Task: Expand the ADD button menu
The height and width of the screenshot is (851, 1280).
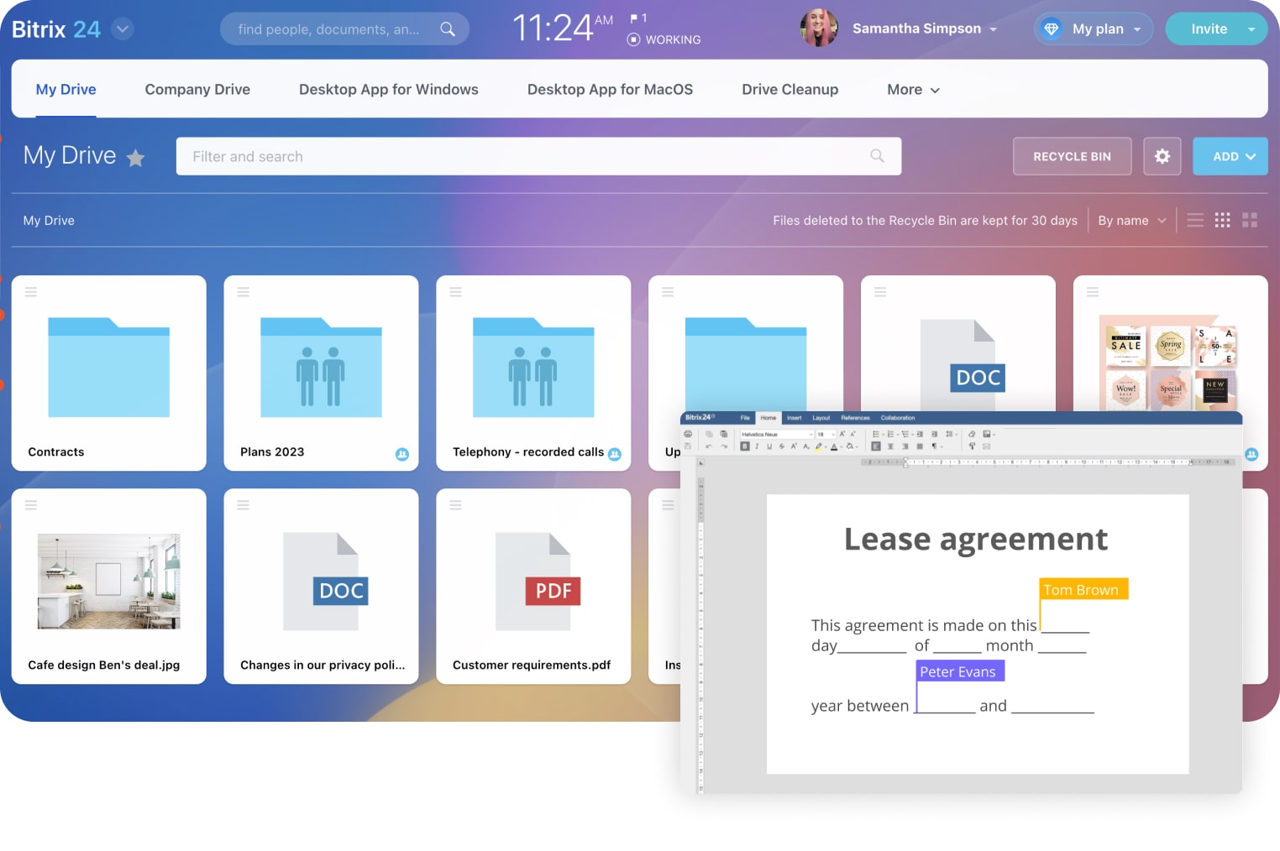Action: tap(1230, 156)
